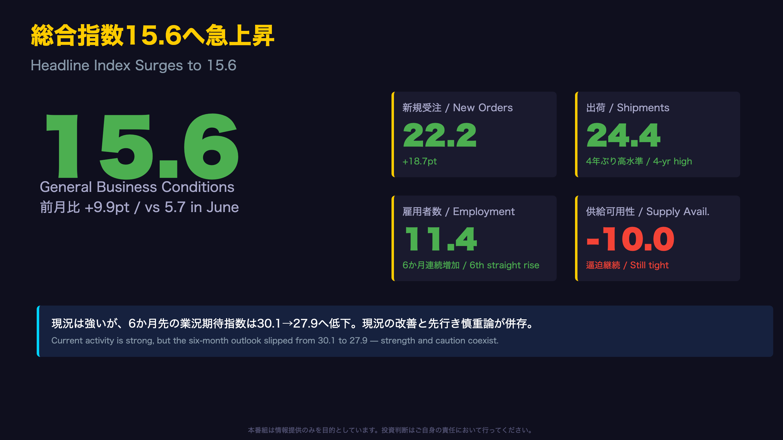Click the 雇用者数 / Employment label
783x440 pixels.
(x=458, y=211)
